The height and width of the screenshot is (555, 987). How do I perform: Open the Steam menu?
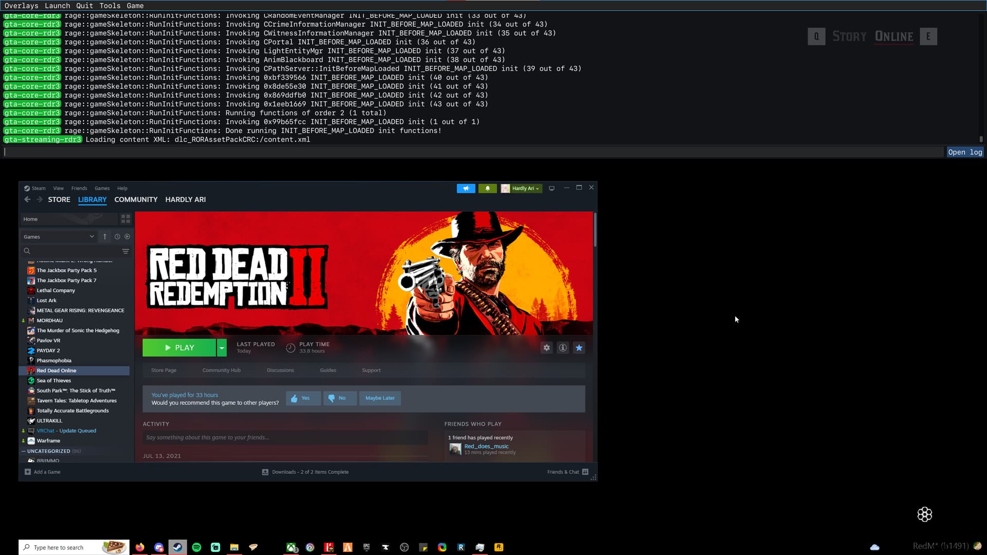[35, 188]
